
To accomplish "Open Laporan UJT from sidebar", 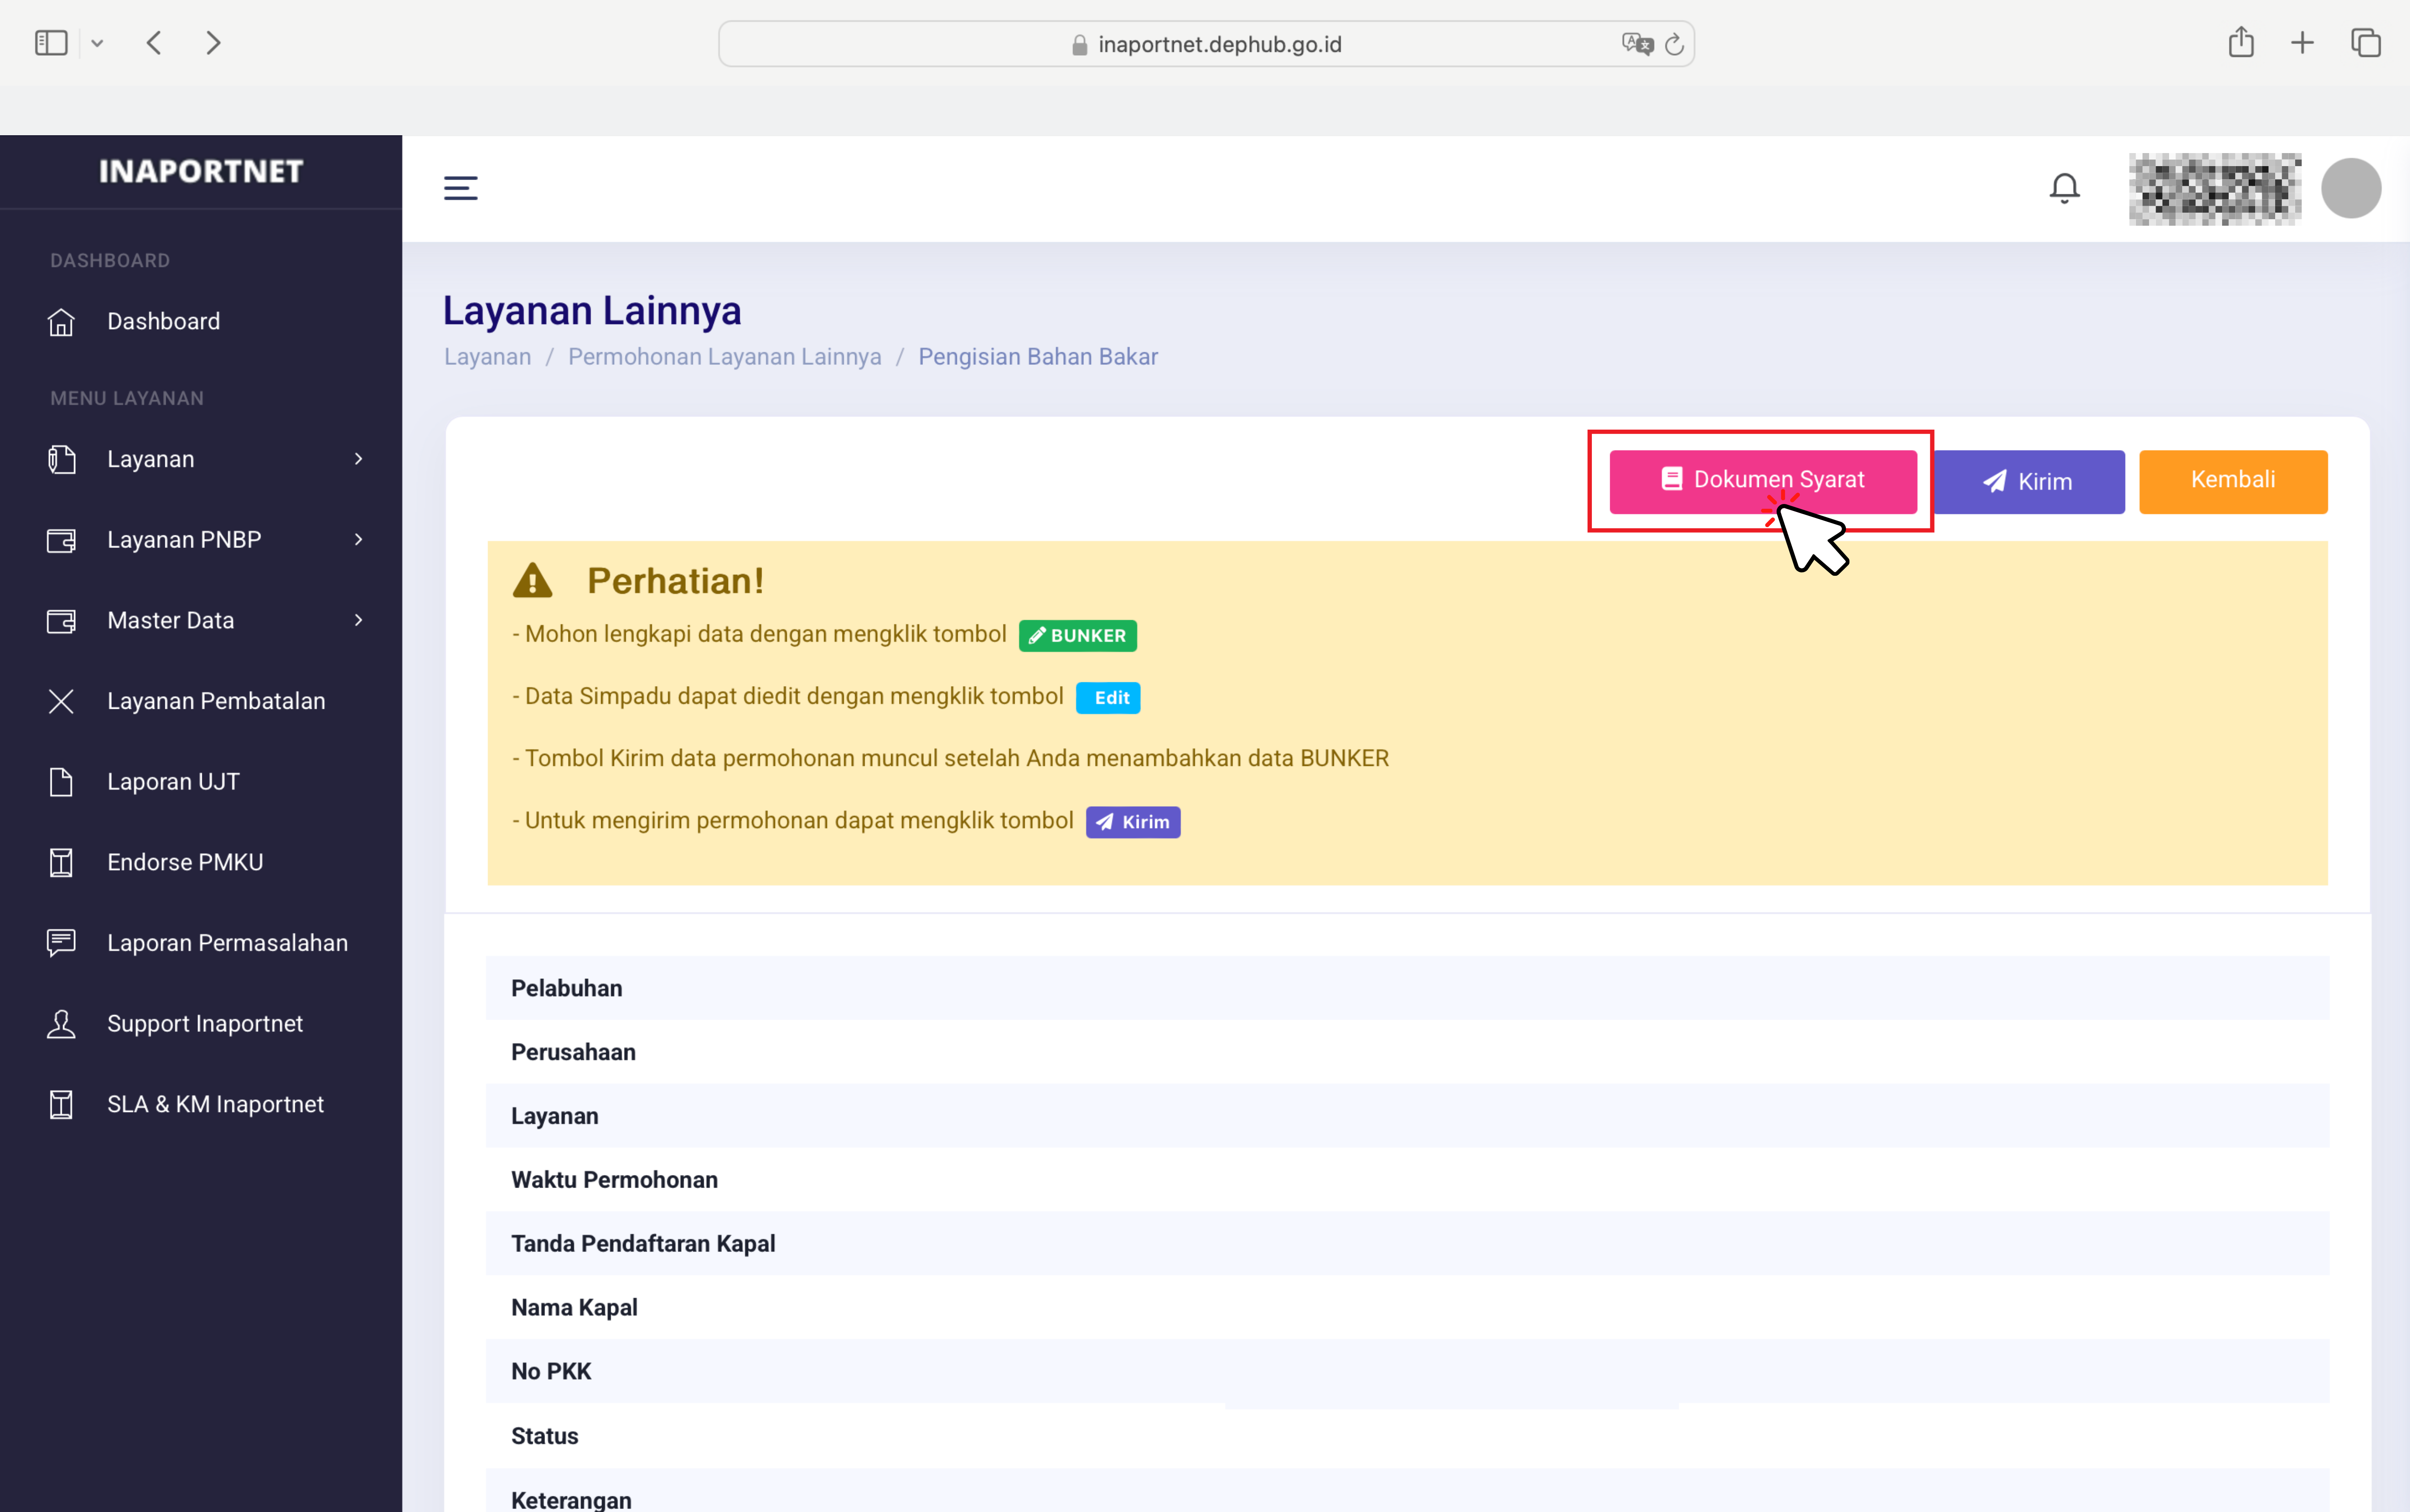I will (173, 782).
